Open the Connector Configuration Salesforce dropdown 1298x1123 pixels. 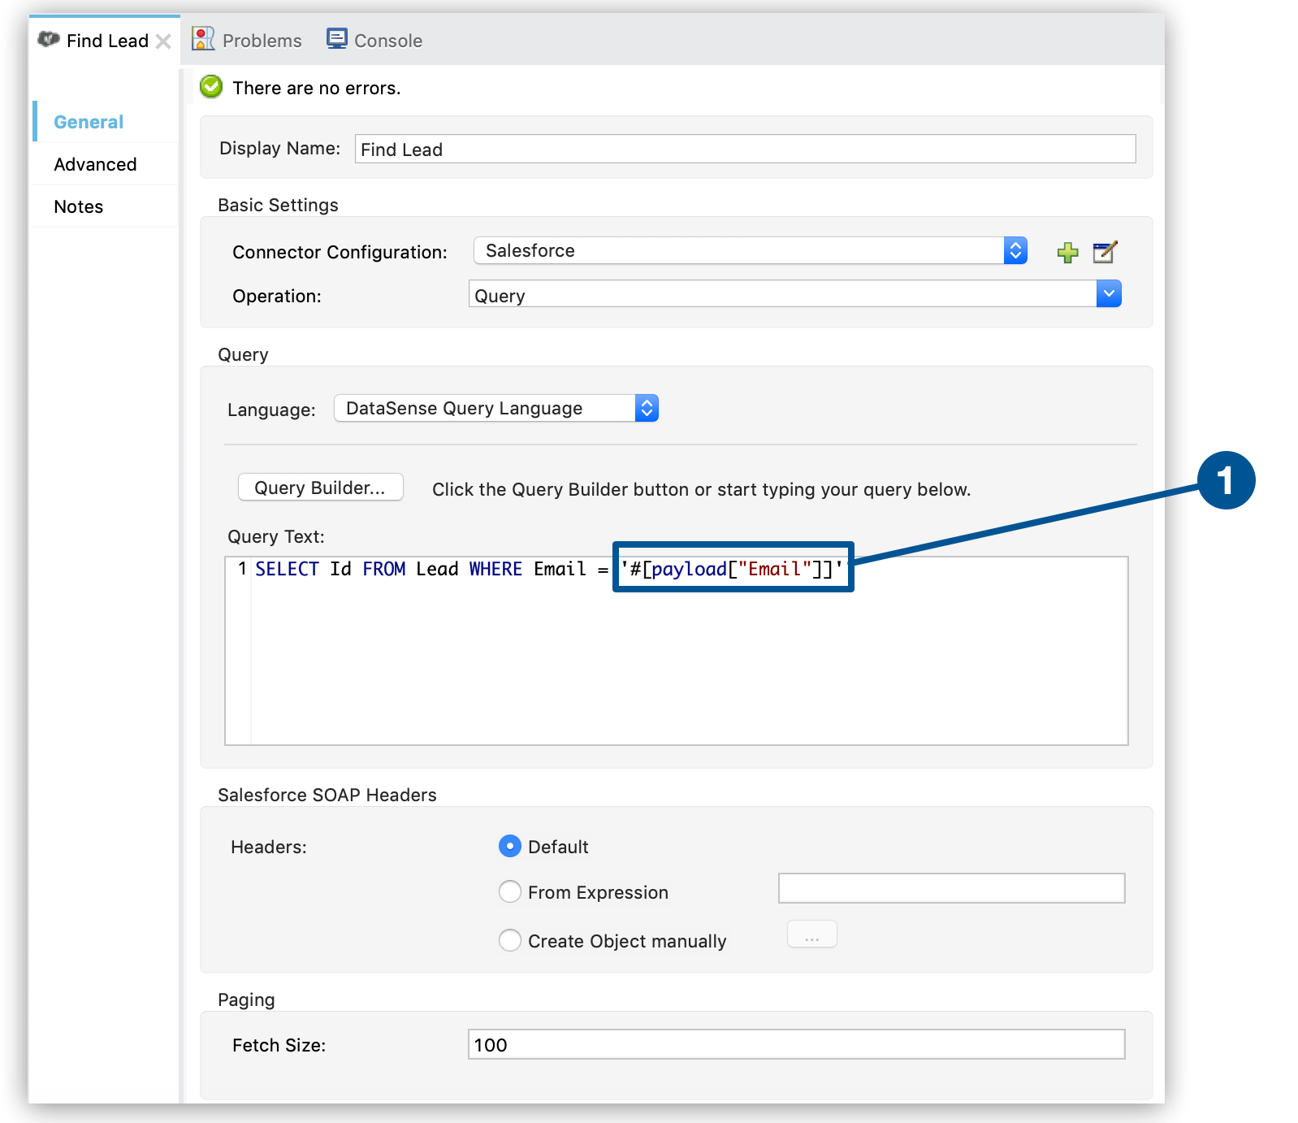[749, 251]
